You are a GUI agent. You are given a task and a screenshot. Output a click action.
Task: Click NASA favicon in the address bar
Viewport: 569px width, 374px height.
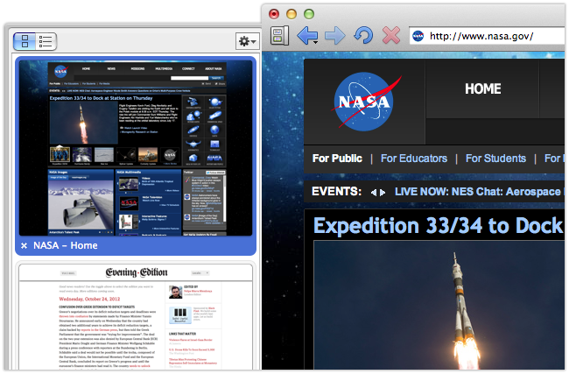point(418,36)
